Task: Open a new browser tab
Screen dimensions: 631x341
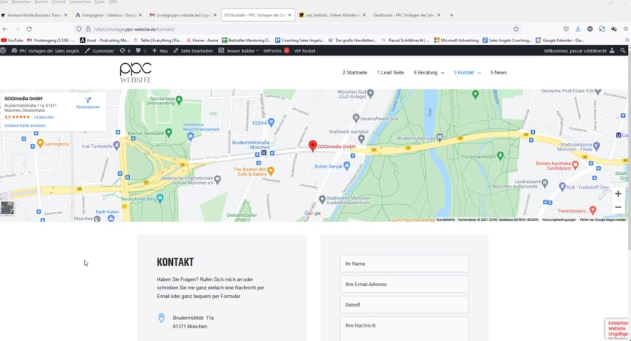Action: pos(451,15)
